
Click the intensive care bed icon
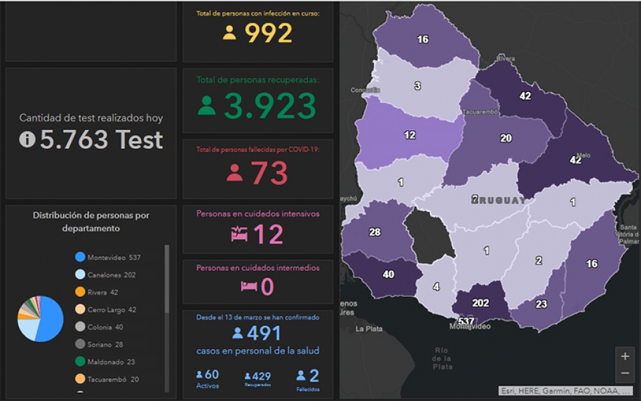click(239, 234)
